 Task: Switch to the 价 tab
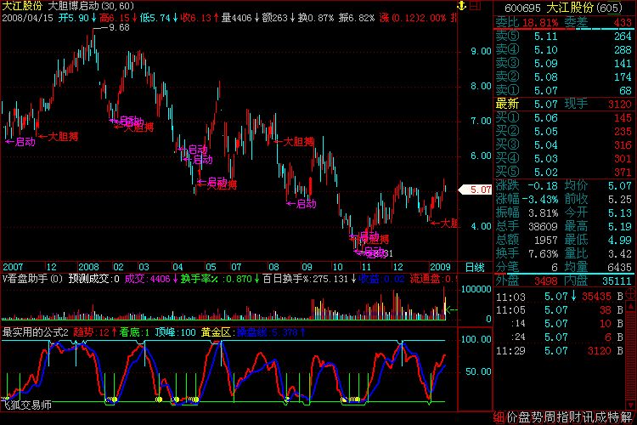pos(512,417)
